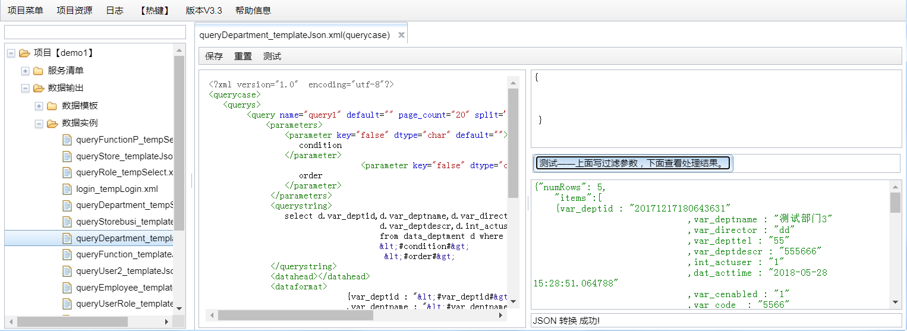
Task: Click inside the filter parameters text area
Action: [x=716, y=109]
